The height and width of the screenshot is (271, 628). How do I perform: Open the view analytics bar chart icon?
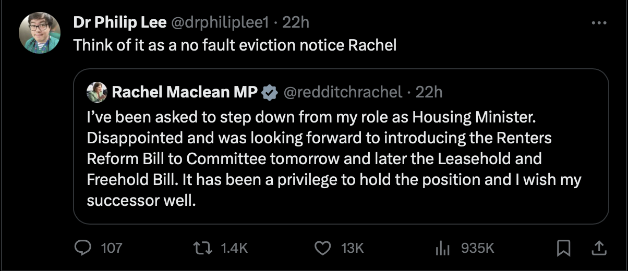pos(442,249)
